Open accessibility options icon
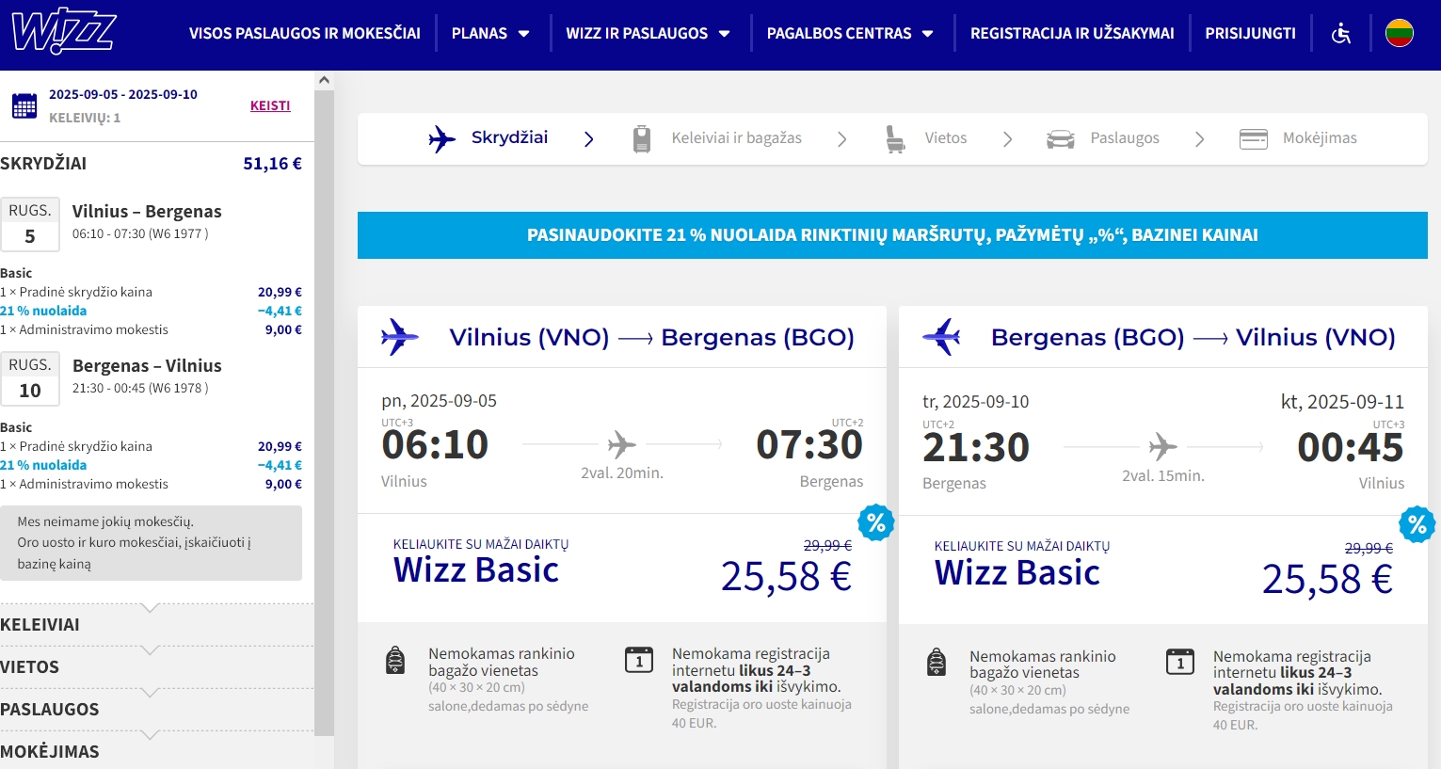 click(1341, 33)
